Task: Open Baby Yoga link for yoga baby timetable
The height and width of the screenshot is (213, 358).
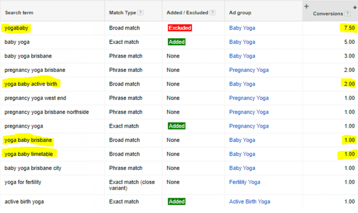Action: (242, 154)
